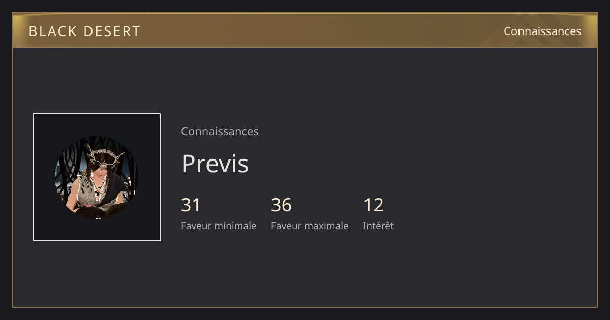Screen dimensions: 610x320
Task: Click the empty panel area right of Intérêt
Action: pos(493,213)
